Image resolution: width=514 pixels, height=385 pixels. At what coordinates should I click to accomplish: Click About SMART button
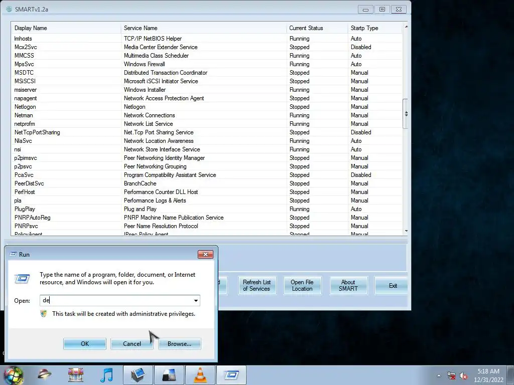[x=348, y=285]
